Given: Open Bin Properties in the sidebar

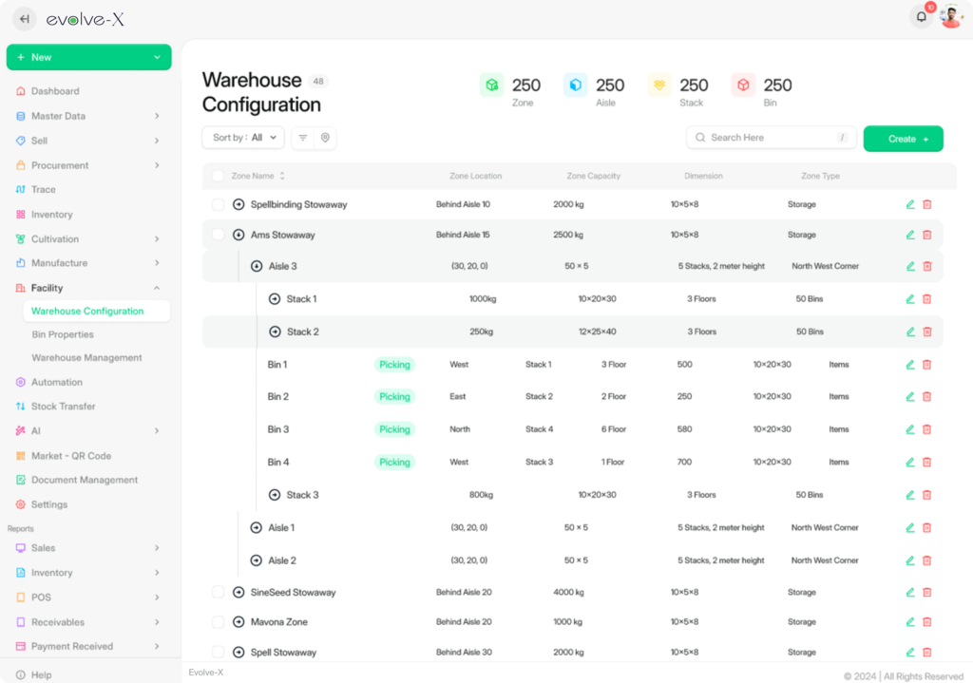Looking at the screenshot, I should (x=63, y=334).
